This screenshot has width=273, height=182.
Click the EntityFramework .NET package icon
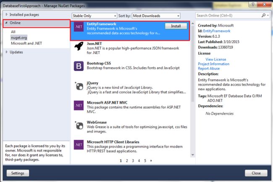(79, 27)
